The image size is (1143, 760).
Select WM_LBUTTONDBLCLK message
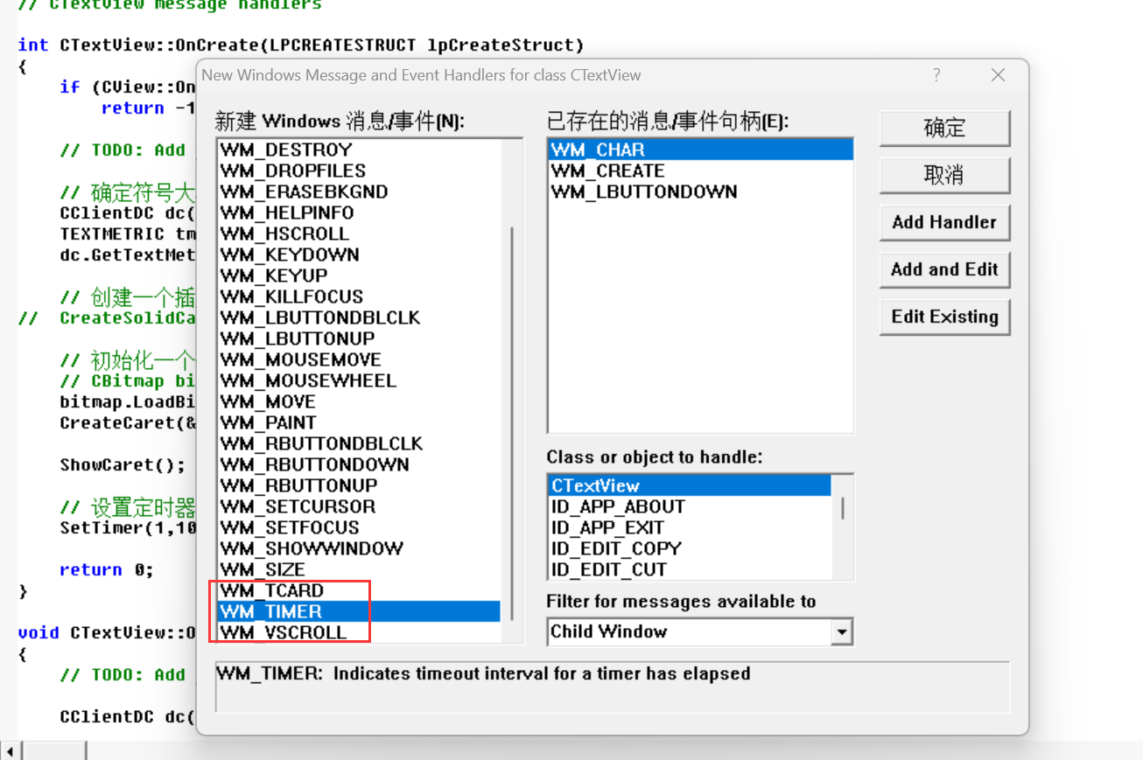tap(359, 317)
